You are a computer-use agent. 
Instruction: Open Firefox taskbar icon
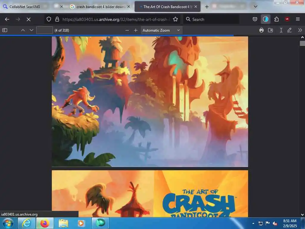point(45,223)
